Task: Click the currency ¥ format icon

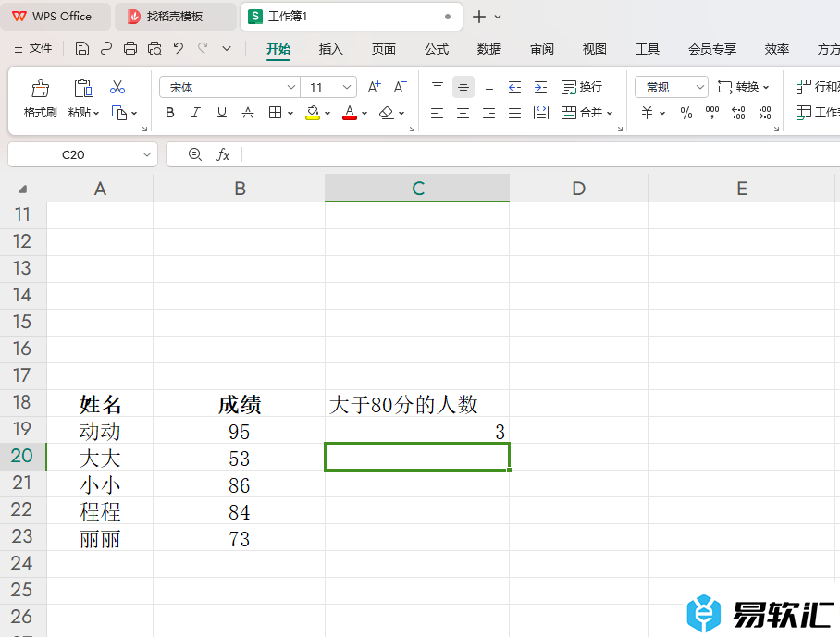Action: [x=648, y=113]
